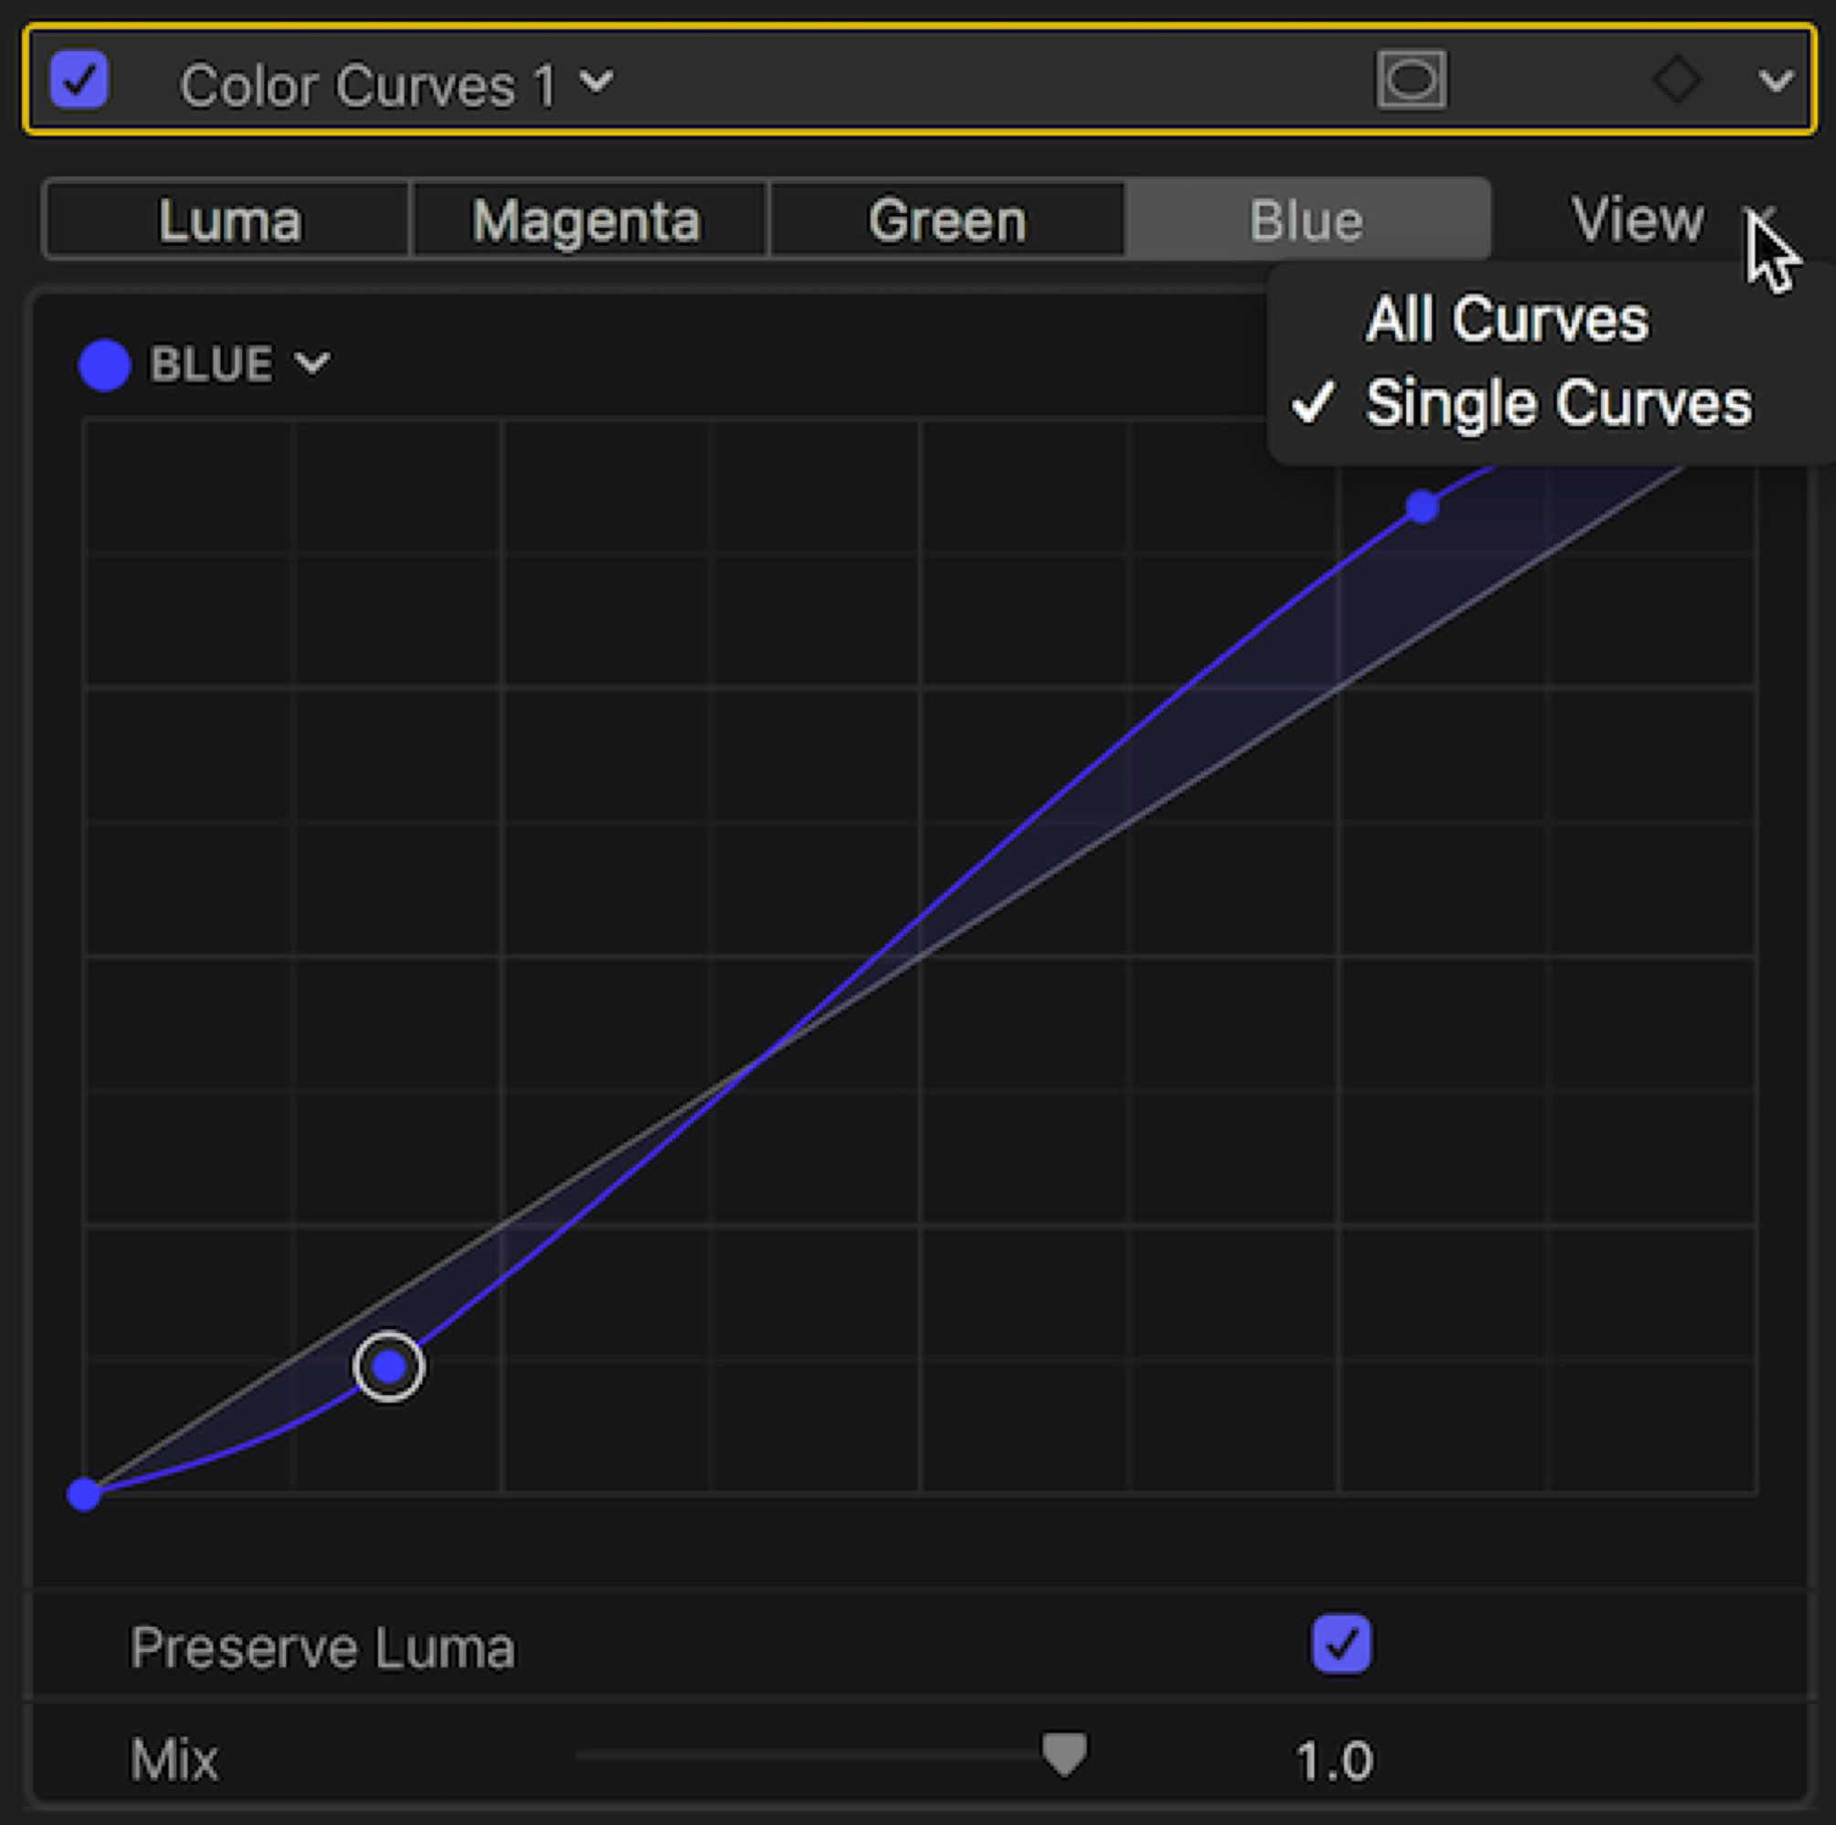Click the Mix slider handle

tap(1063, 1755)
